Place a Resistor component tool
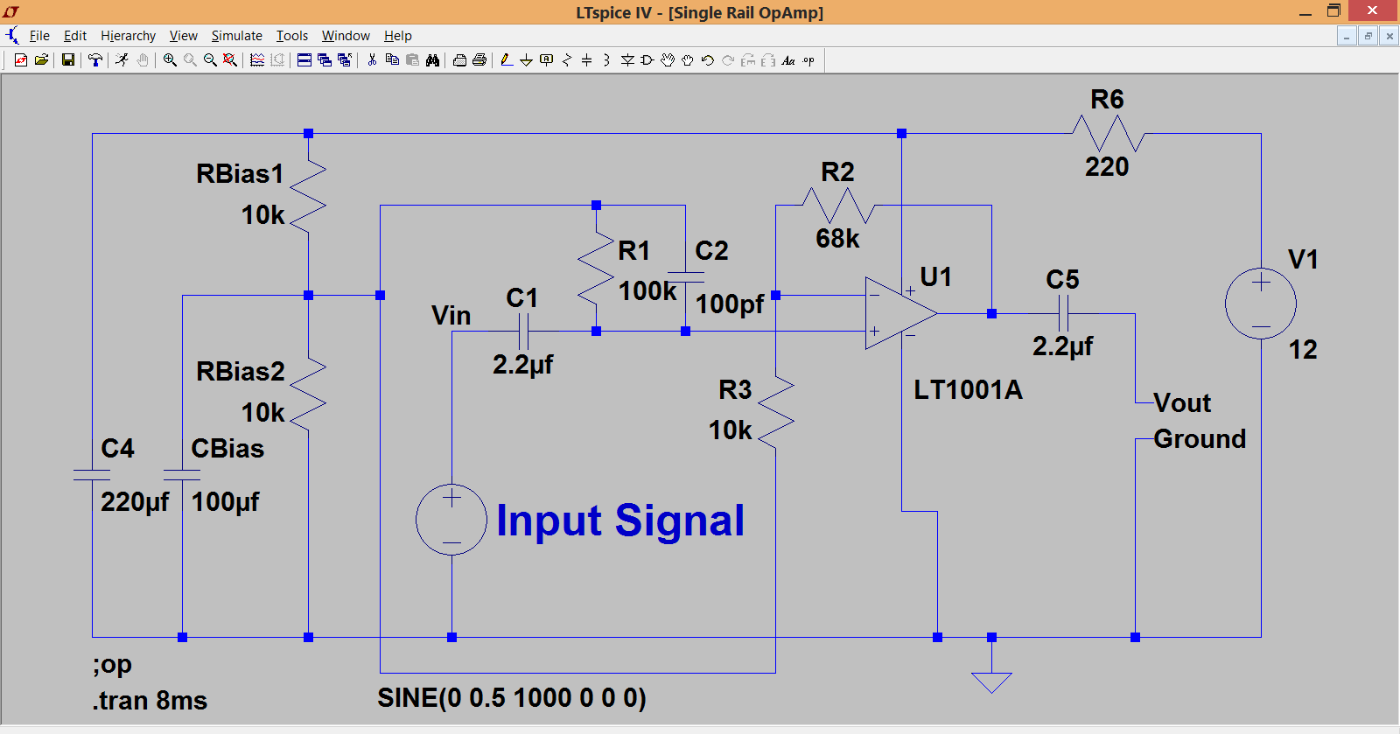This screenshot has height=734, width=1400. (567, 60)
